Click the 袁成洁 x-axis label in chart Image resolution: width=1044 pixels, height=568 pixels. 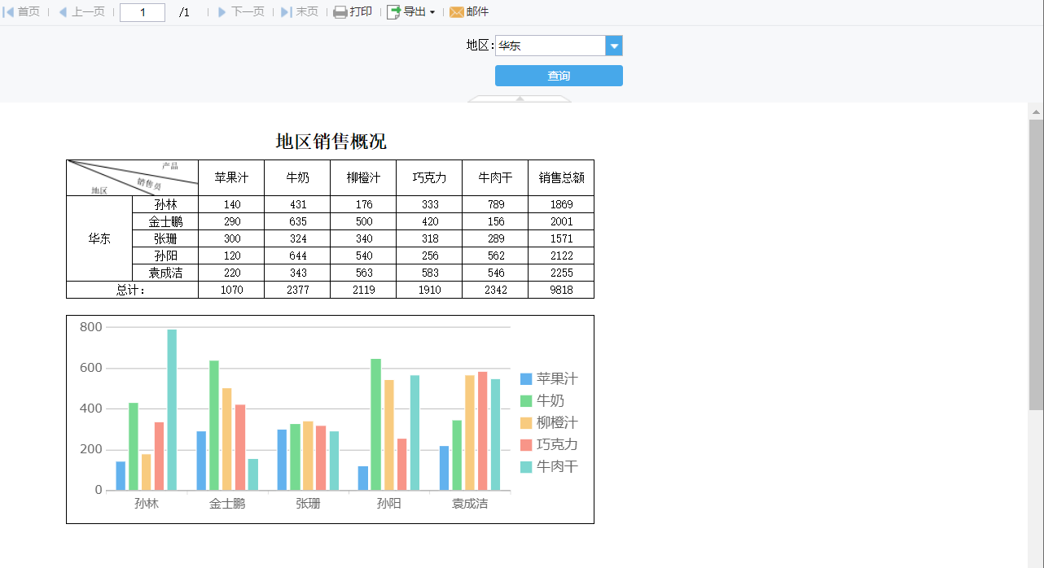tap(470, 504)
